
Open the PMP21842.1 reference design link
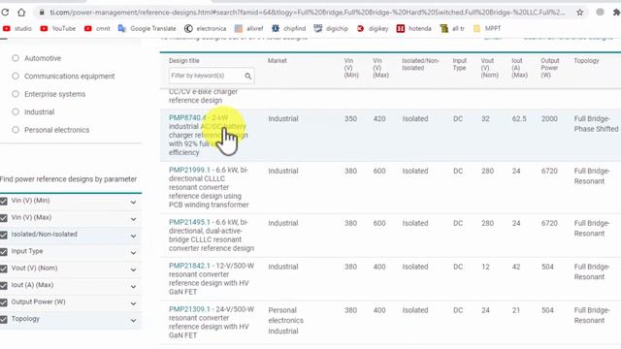(x=189, y=266)
